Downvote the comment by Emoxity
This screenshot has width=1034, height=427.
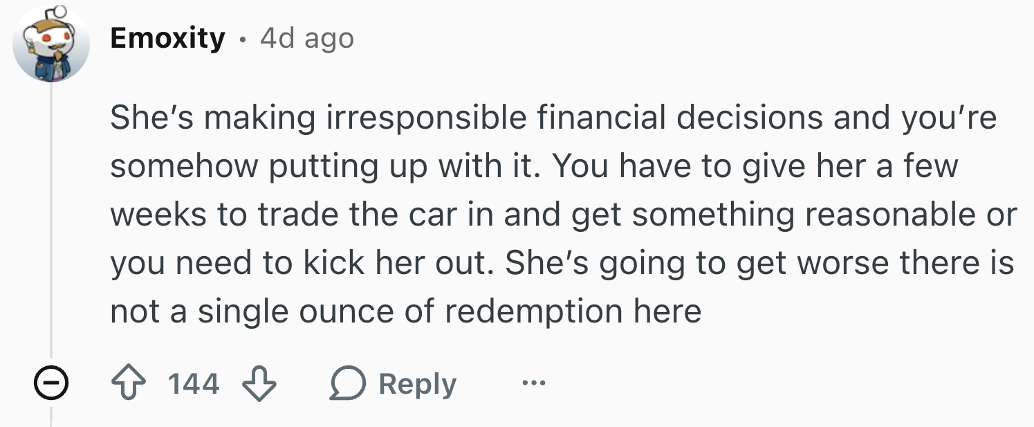coord(261,384)
